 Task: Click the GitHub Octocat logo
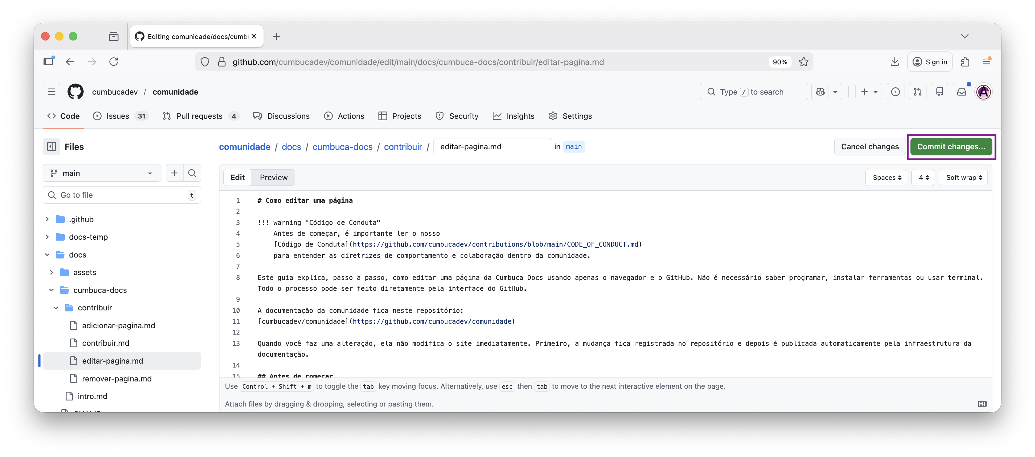[76, 92]
